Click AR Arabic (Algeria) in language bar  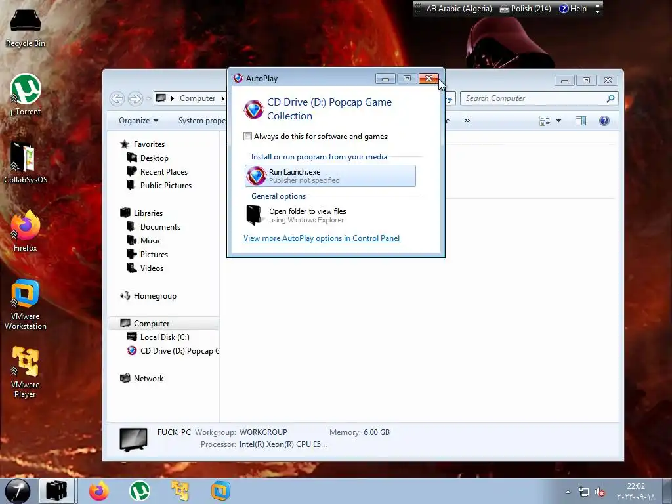click(459, 9)
